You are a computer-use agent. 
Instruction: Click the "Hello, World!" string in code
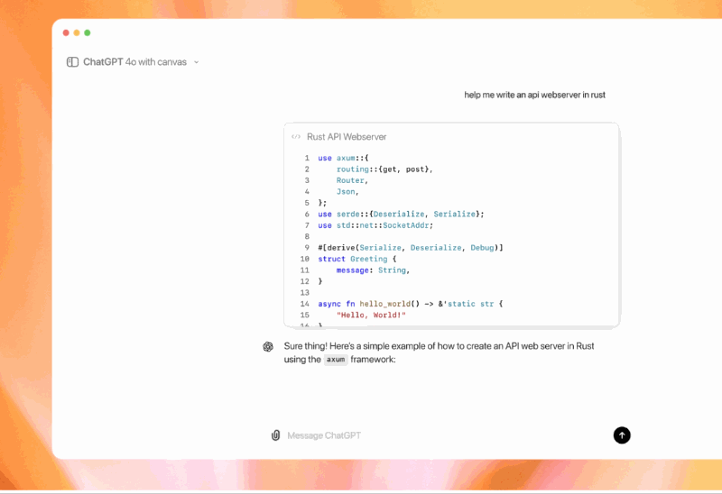pos(371,316)
